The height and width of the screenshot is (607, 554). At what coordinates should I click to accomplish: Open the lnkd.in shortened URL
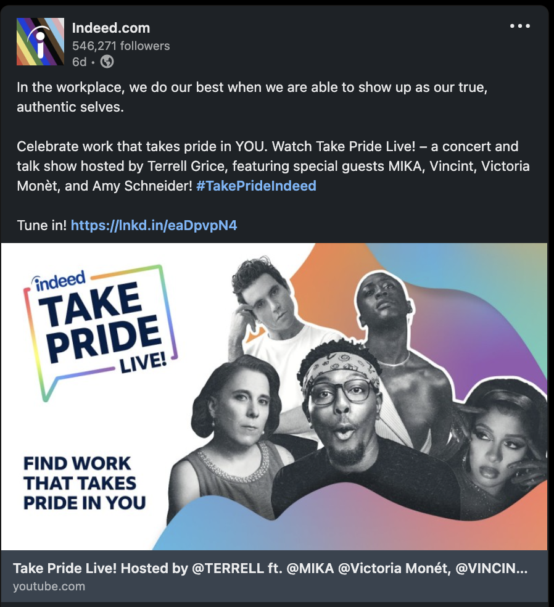(154, 225)
